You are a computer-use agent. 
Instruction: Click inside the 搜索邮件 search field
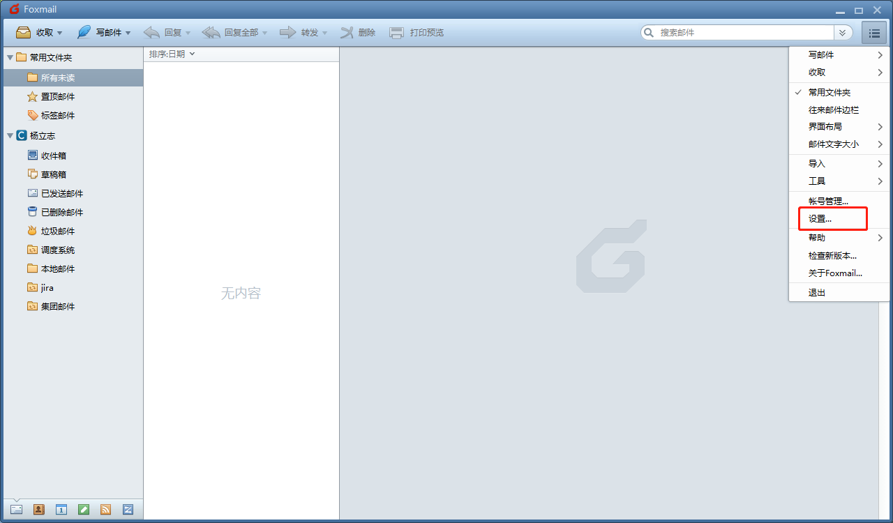click(745, 32)
